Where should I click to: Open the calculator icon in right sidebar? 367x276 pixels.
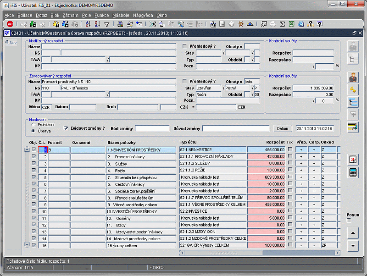pyautogui.click(x=353, y=172)
